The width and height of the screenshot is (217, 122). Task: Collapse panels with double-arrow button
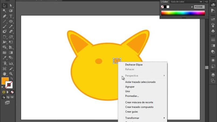point(201,2)
